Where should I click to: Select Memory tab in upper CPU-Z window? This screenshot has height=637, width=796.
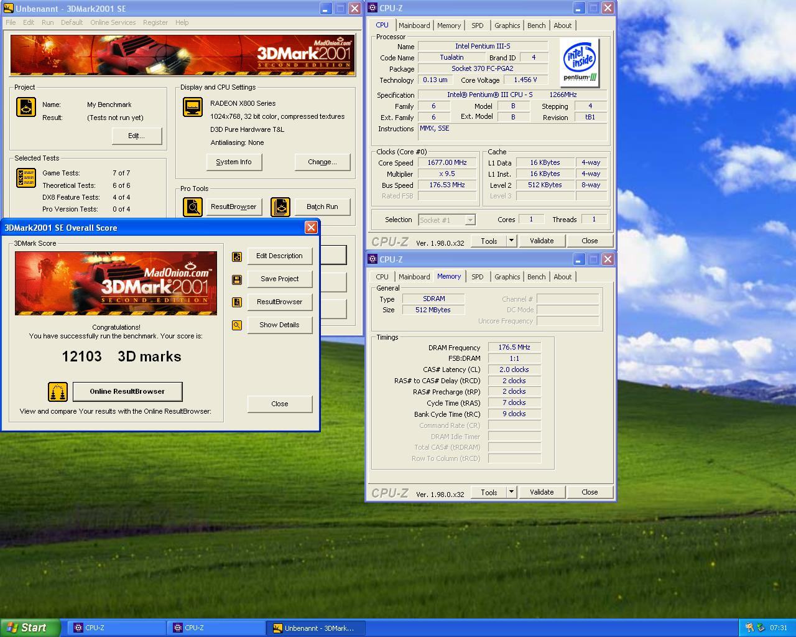pyautogui.click(x=449, y=26)
